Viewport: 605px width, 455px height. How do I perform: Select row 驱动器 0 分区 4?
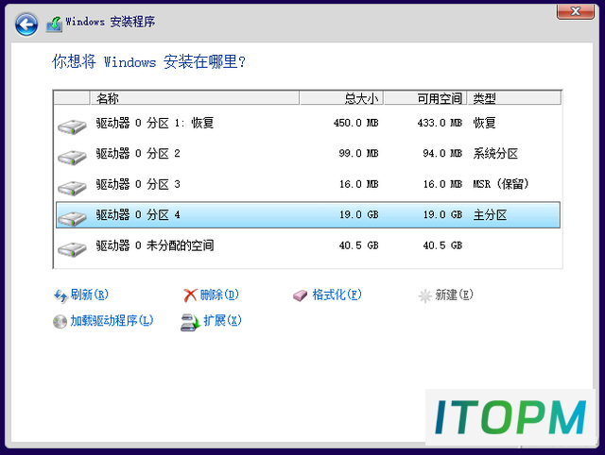coord(308,214)
